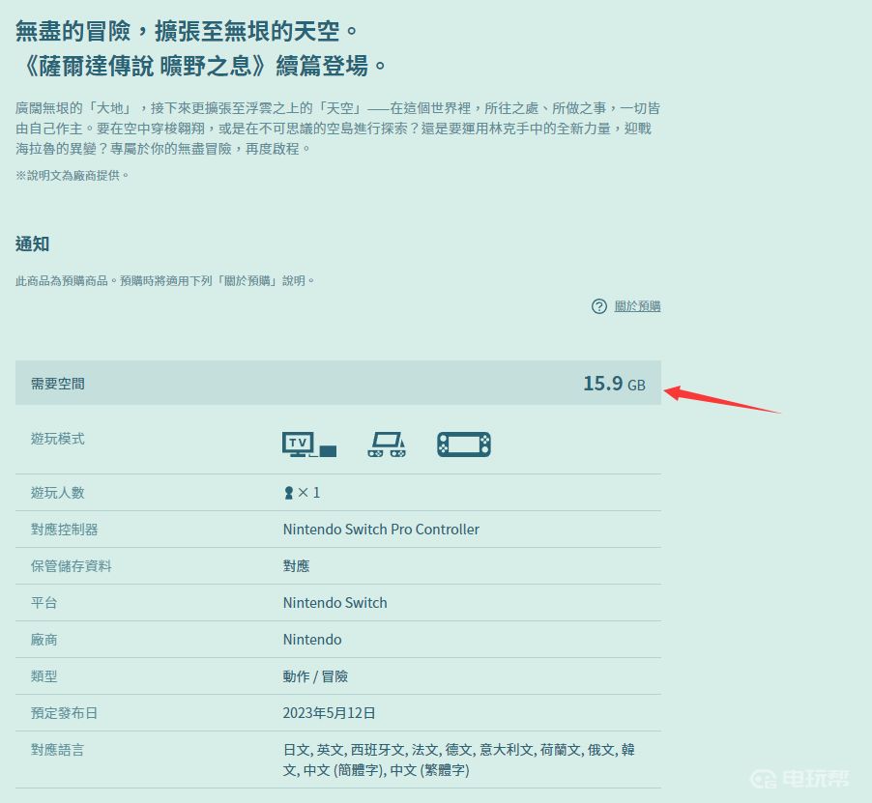Click the 類型 row label

pyautogui.click(x=44, y=676)
